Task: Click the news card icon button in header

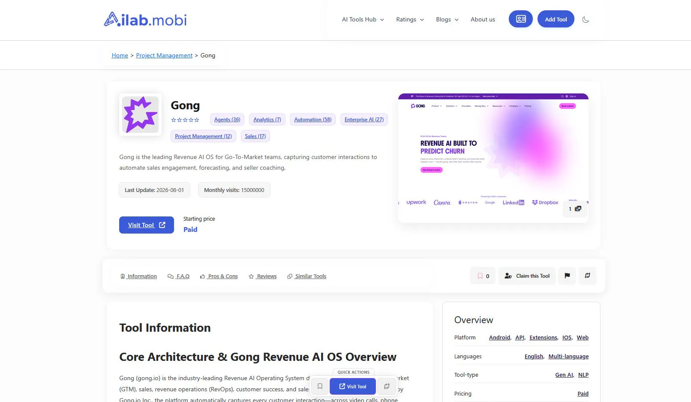Action: [x=520, y=19]
